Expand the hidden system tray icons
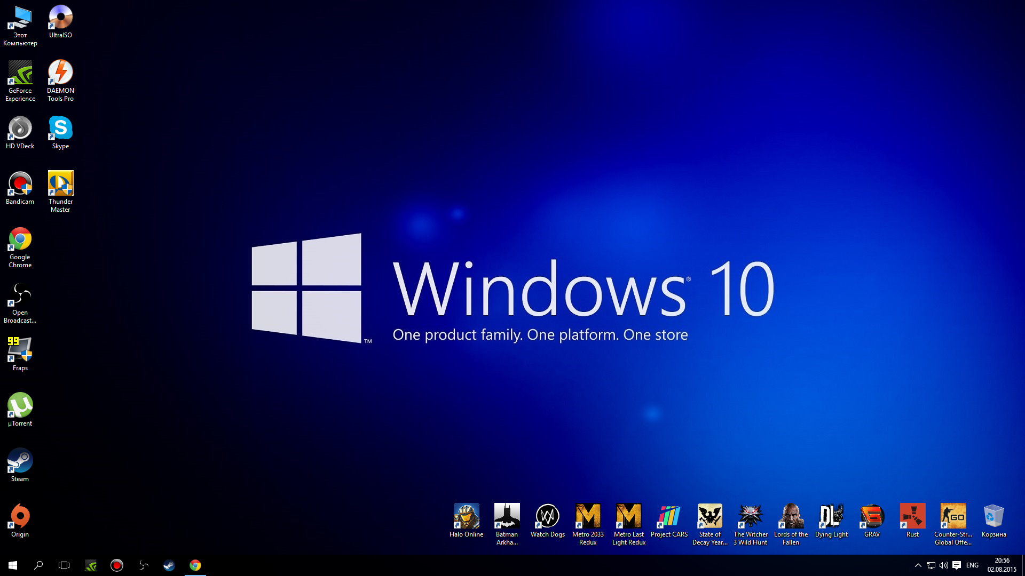The image size is (1025, 576). pyautogui.click(x=918, y=565)
